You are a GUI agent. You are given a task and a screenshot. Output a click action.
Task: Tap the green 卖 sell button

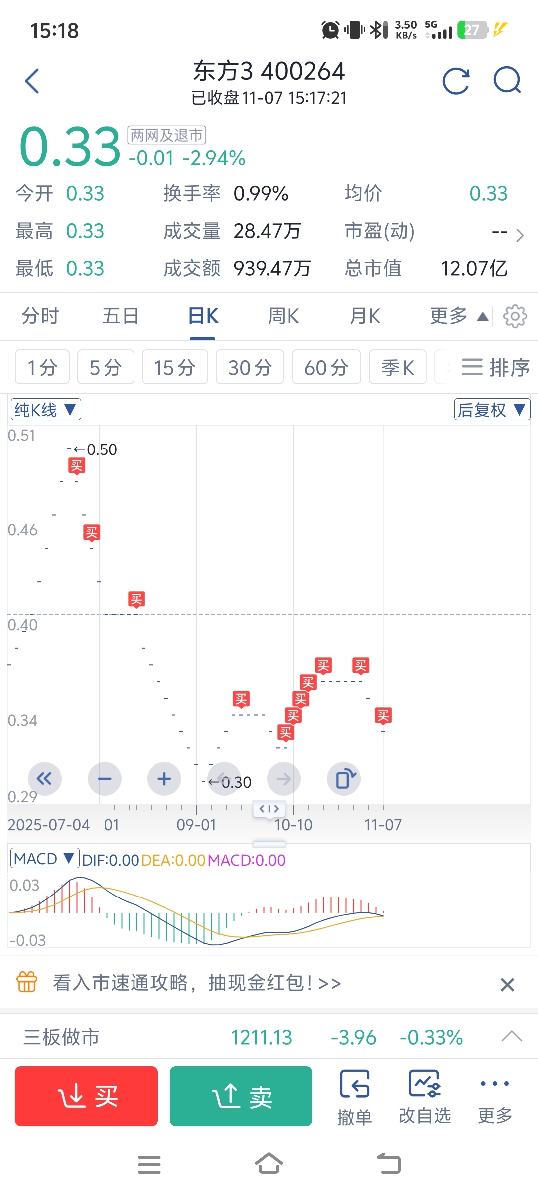coord(241,1096)
